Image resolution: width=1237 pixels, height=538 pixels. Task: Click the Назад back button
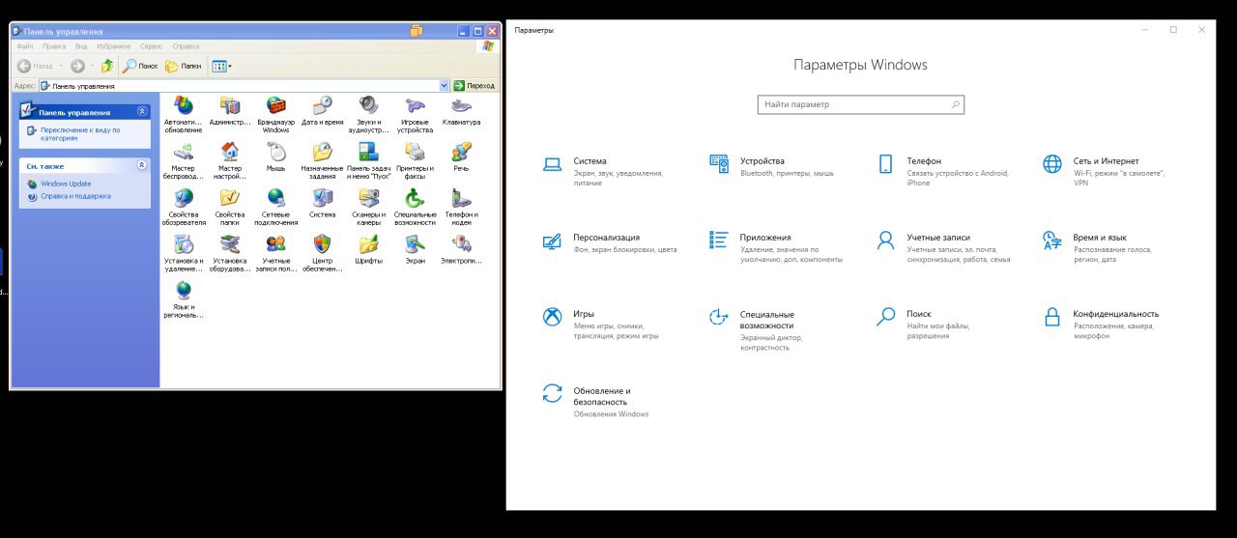point(35,66)
